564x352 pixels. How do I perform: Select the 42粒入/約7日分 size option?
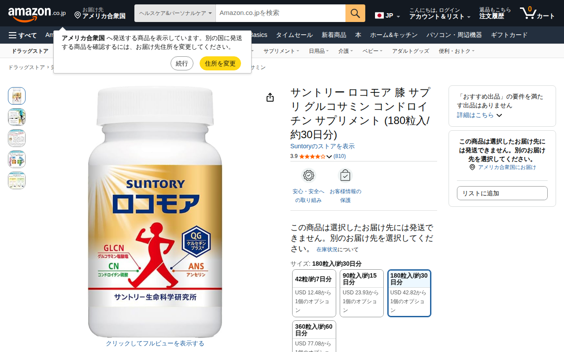314,293
